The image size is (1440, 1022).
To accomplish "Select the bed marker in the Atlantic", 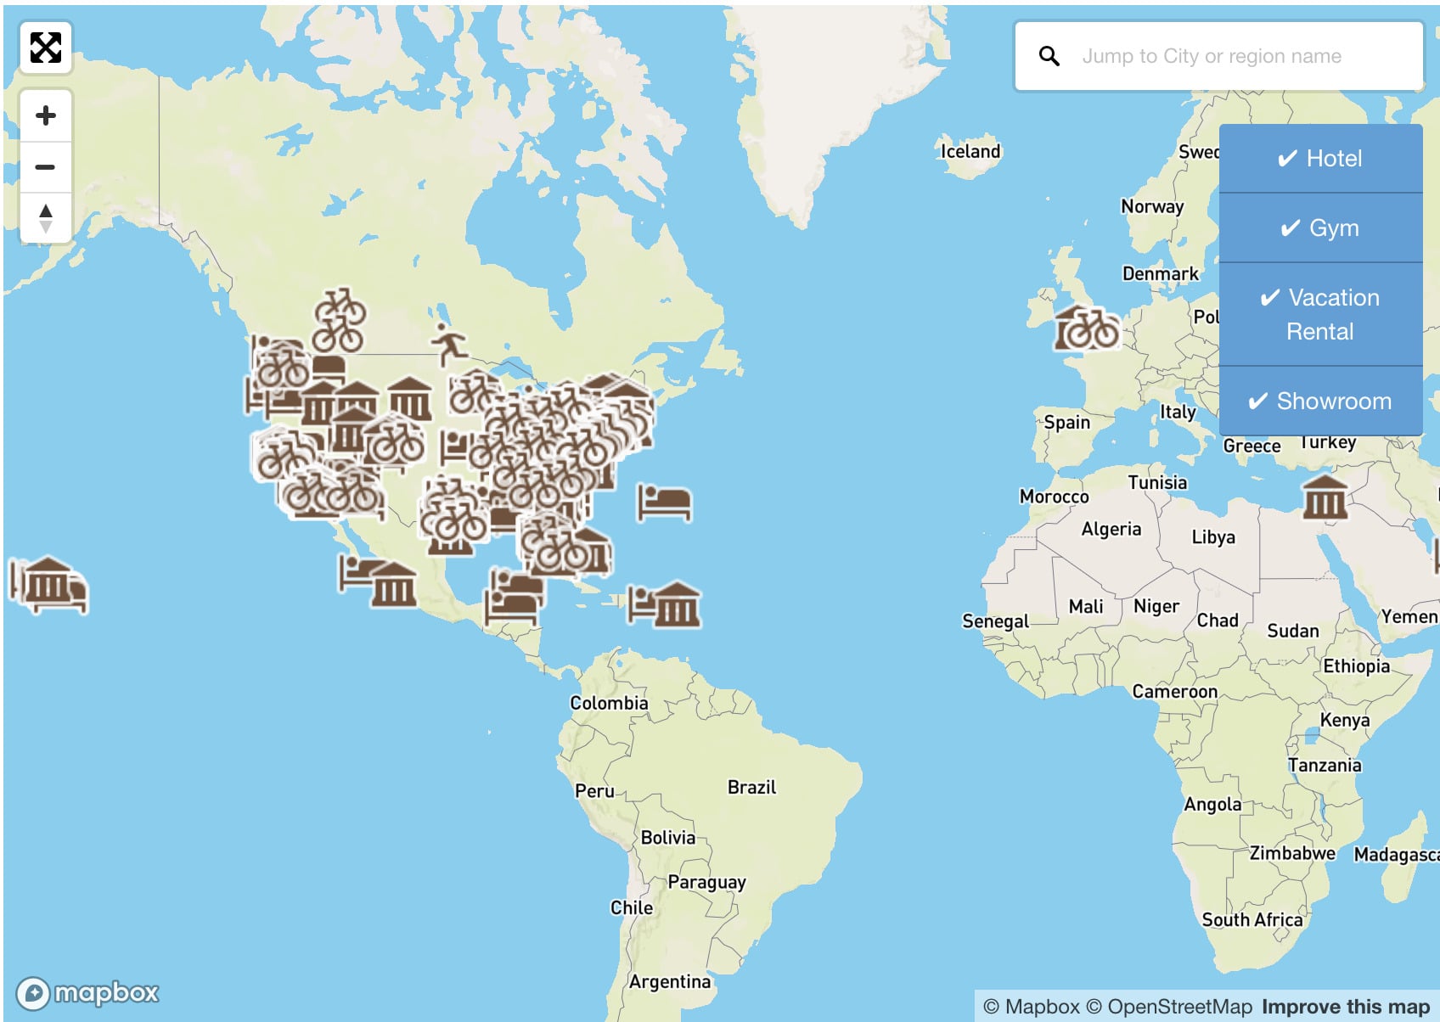I will pos(664,503).
